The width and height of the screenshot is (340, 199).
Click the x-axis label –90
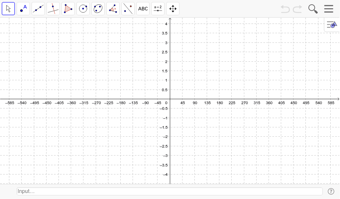pos(146,103)
